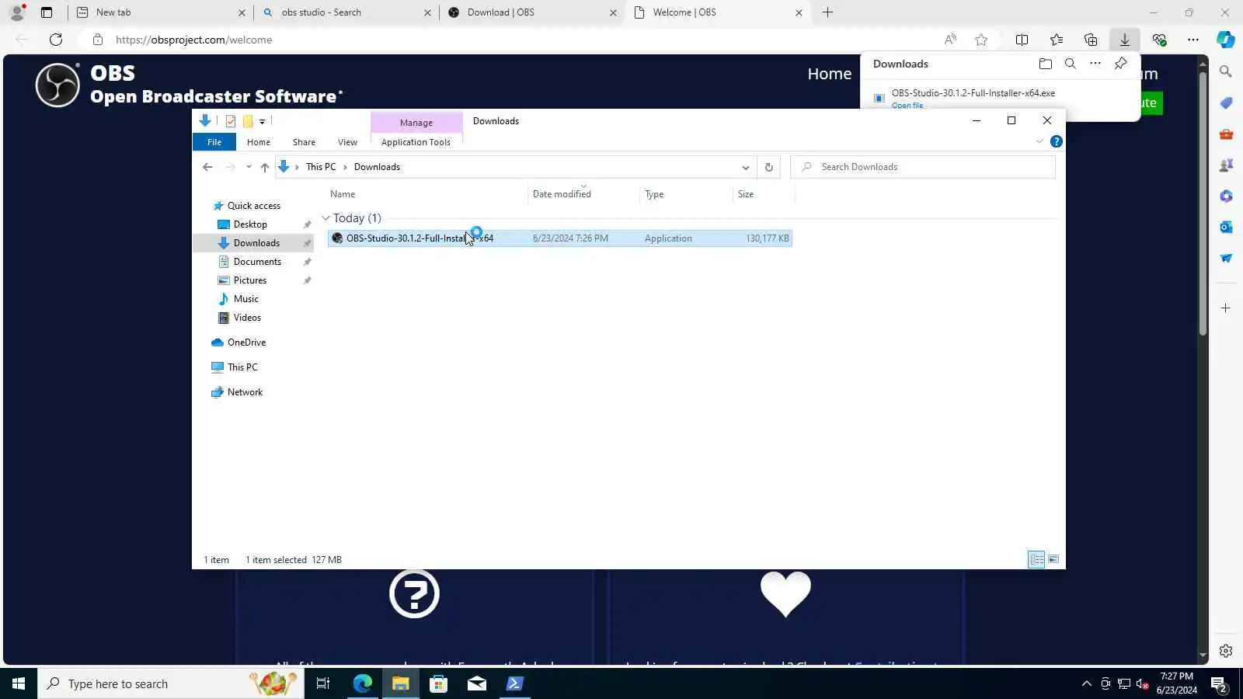Click New folder icon in Explorer title bar

coord(248,121)
